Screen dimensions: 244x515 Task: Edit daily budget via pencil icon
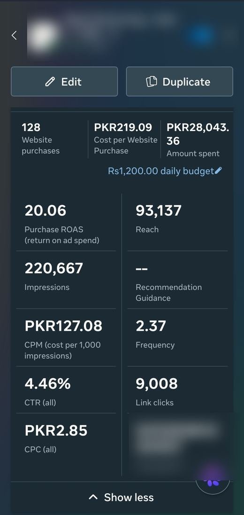[x=218, y=171]
